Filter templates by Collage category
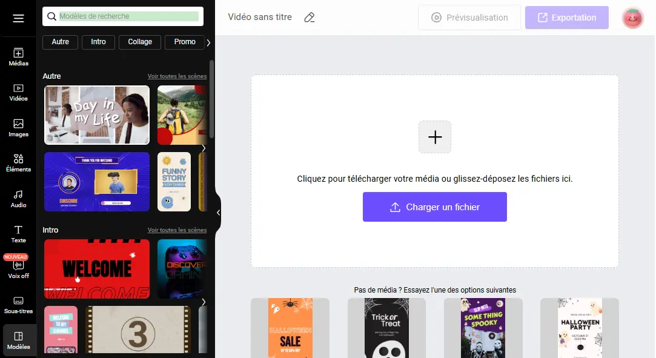 click(140, 42)
